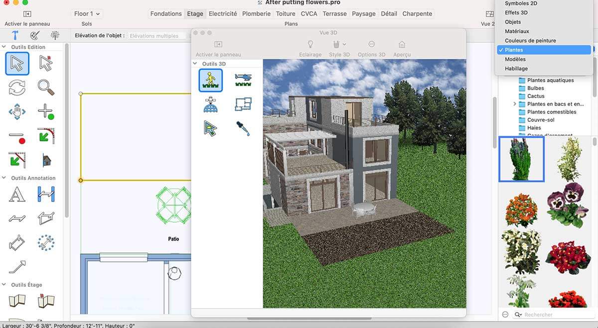Select the helicopter fly-around 3D tool
Image resolution: width=598 pixels, height=328 pixels.
pos(243,80)
